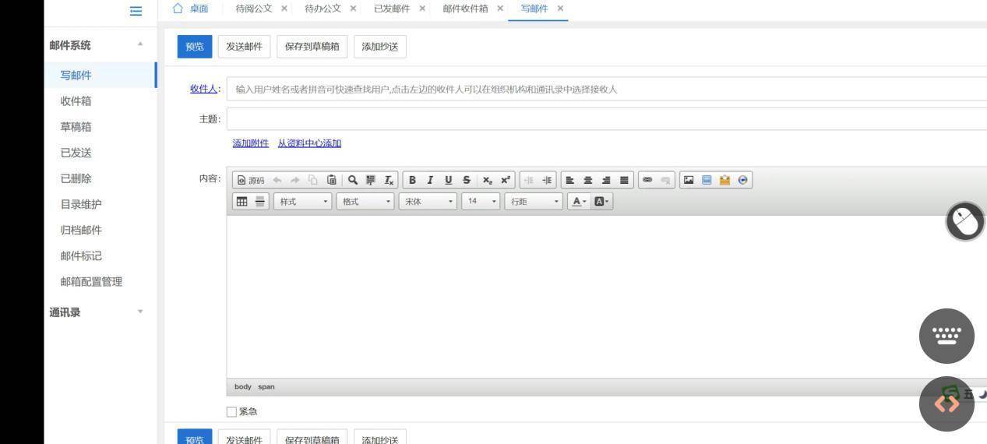Image resolution: width=987 pixels, height=444 pixels.
Task: Open the text color picker dropdown
Action: pyautogui.click(x=578, y=202)
